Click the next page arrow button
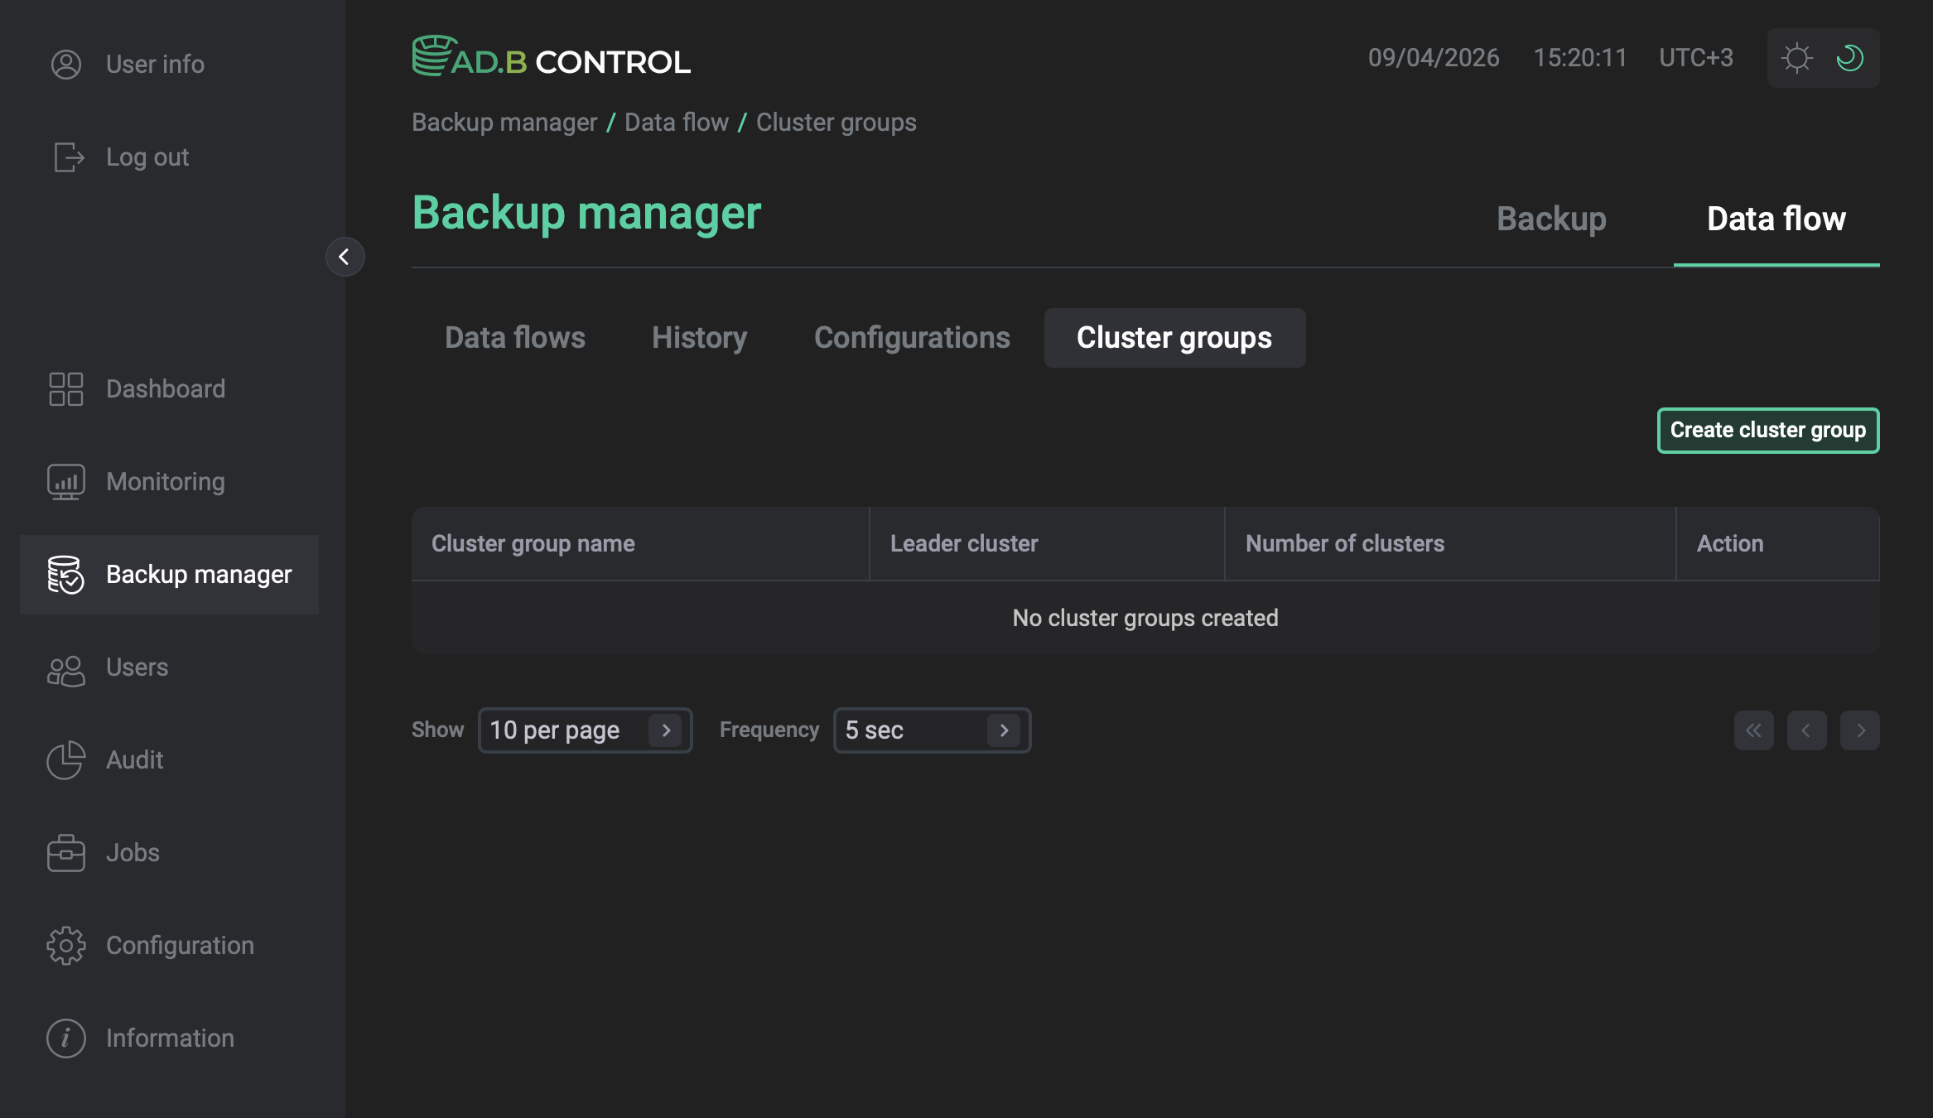Viewport: 1933px width, 1118px height. (1859, 730)
